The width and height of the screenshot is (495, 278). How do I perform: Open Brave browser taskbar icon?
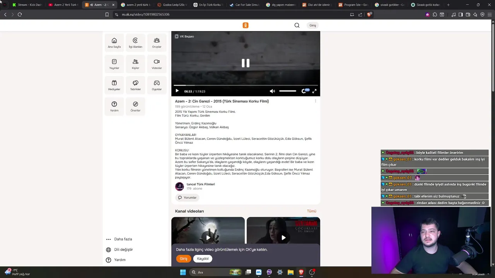click(x=301, y=272)
